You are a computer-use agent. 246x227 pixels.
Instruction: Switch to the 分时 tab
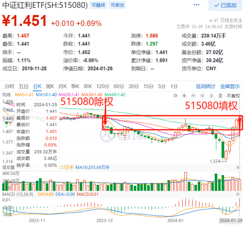click(9, 86)
